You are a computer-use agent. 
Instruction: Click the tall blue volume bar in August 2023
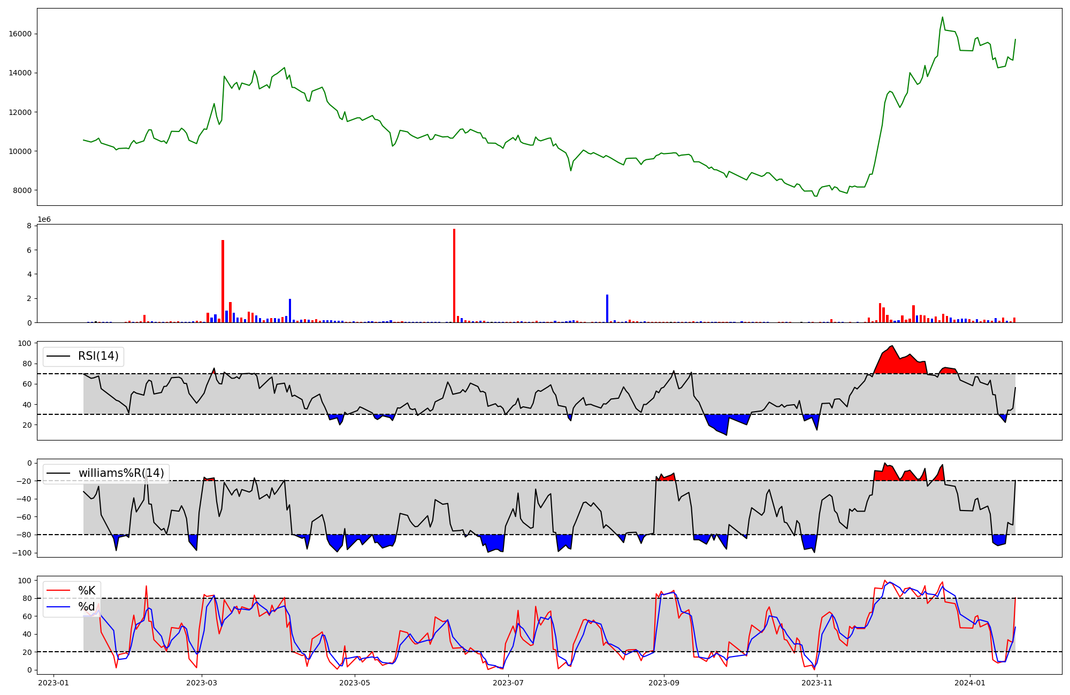[x=607, y=308]
